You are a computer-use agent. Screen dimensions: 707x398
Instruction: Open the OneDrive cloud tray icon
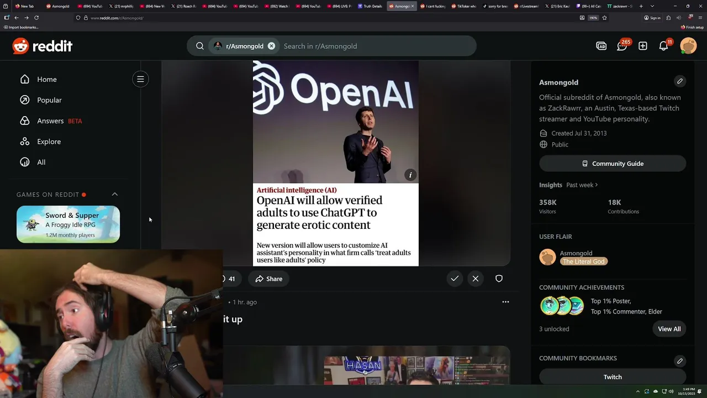655,391
